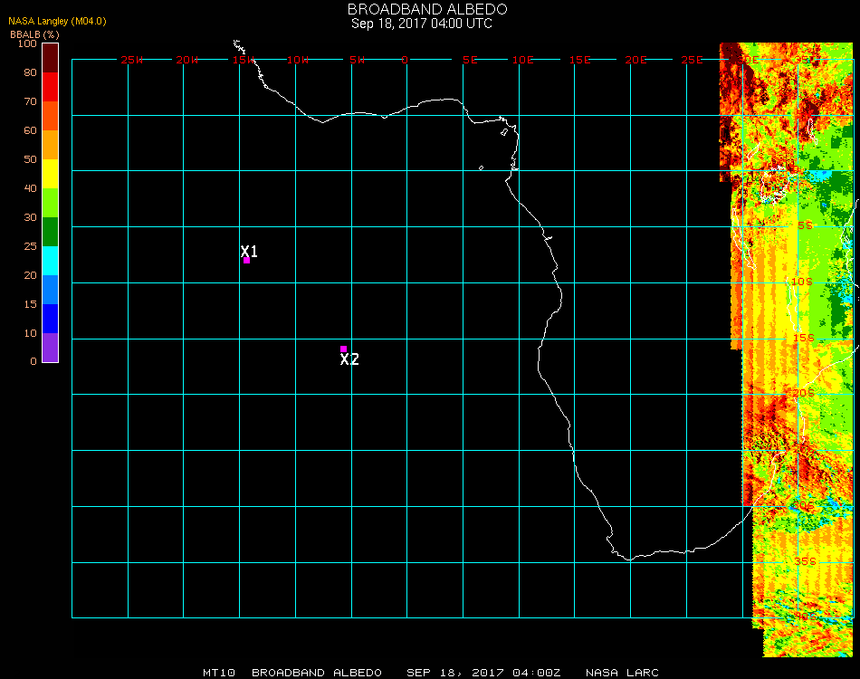860x679 pixels.
Task: Click the '20W' longitude label
Action: [186, 60]
